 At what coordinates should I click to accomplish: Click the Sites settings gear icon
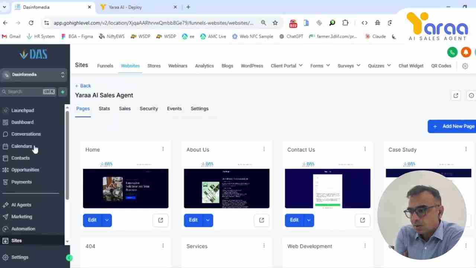(465, 66)
